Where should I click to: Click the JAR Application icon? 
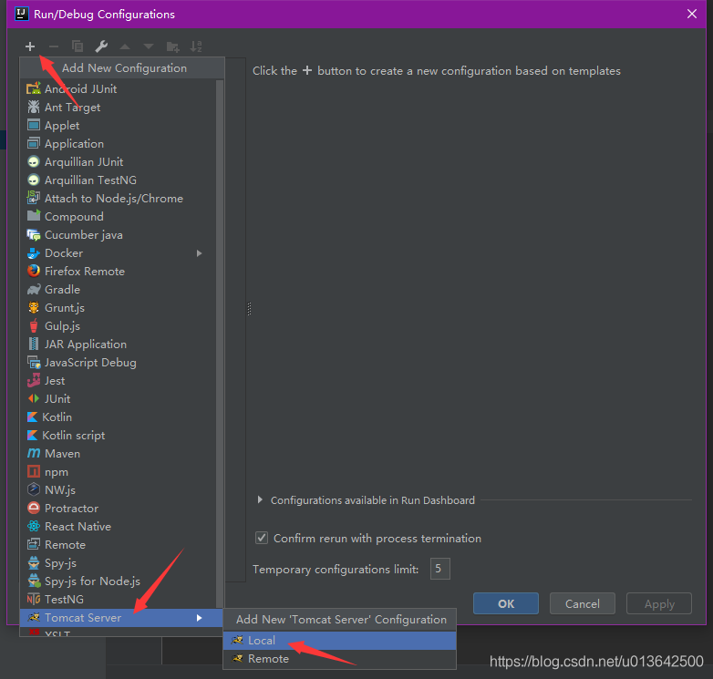[34, 344]
